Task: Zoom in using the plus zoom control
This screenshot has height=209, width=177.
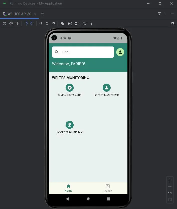Action: coord(170,180)
